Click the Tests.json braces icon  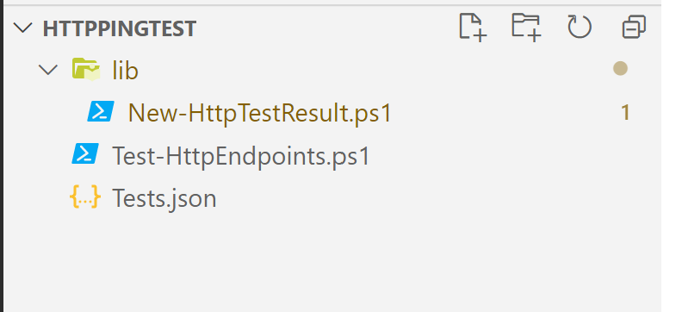[85, 197]
